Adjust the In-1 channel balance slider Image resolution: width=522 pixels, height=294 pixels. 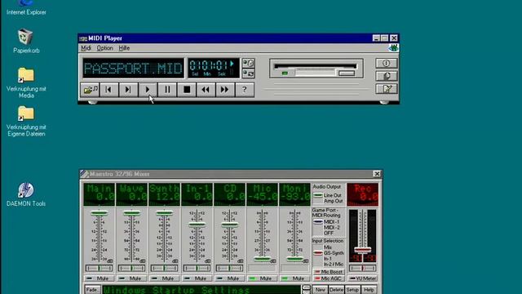(197, 268)
